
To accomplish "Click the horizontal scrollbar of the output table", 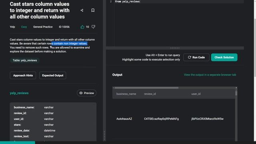I will pos(146,88).
